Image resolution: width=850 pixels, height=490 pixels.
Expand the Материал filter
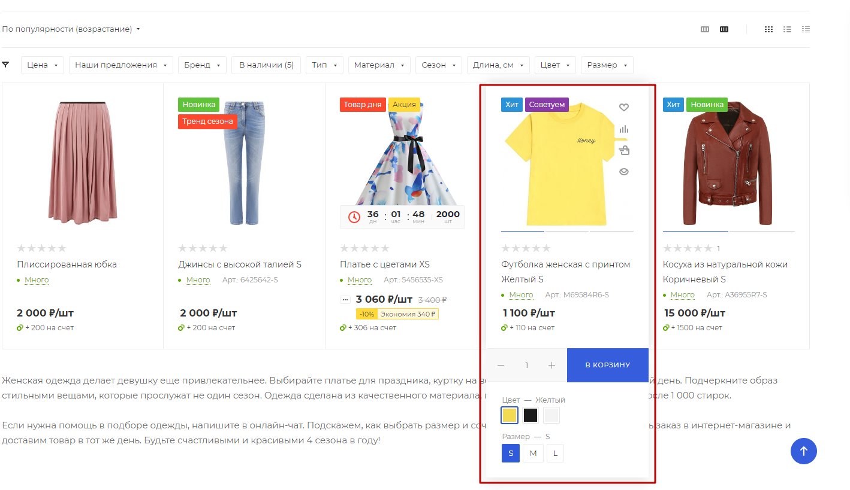(379, 65)
